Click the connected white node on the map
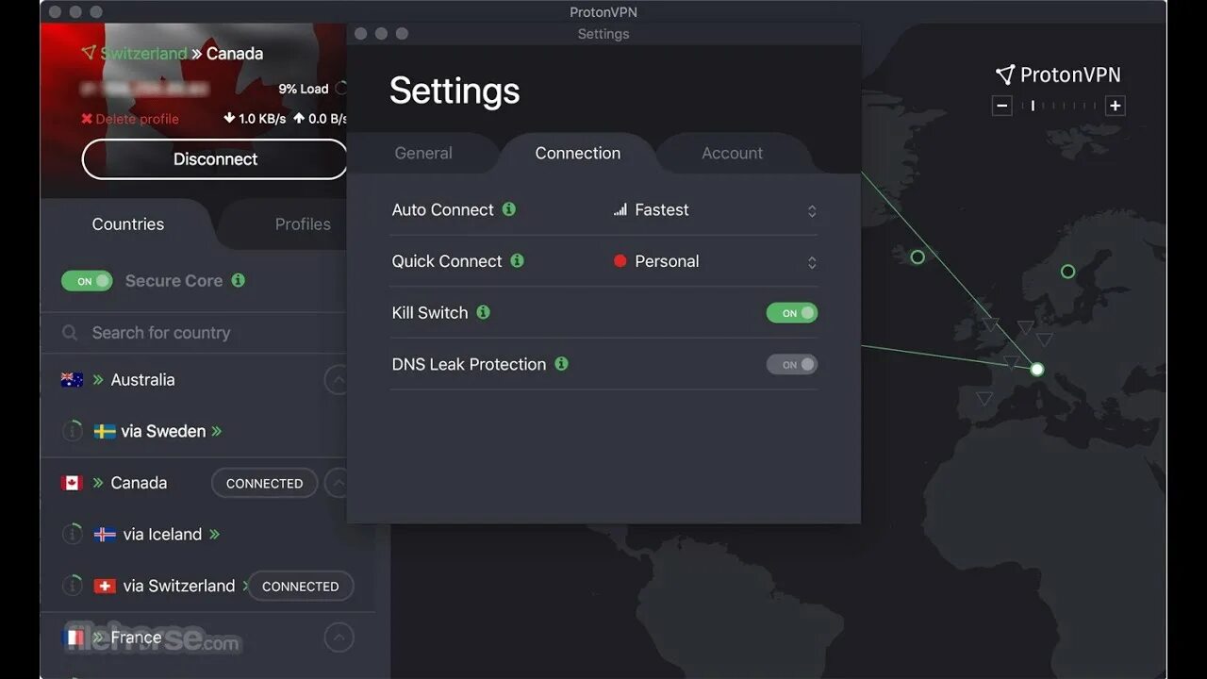The image size is (1207, 679). 1037,370
